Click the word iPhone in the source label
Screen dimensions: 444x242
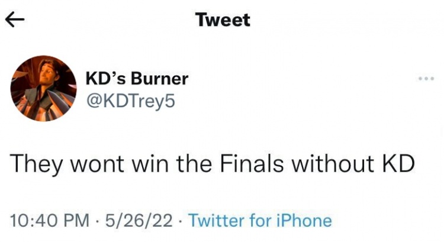click(303, 221)
